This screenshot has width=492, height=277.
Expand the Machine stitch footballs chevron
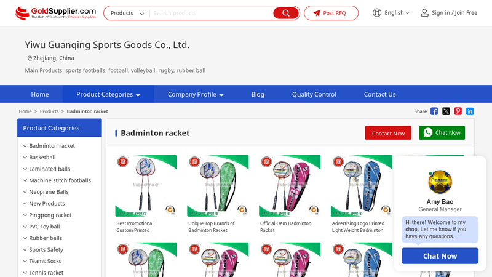tap(25, 180)
